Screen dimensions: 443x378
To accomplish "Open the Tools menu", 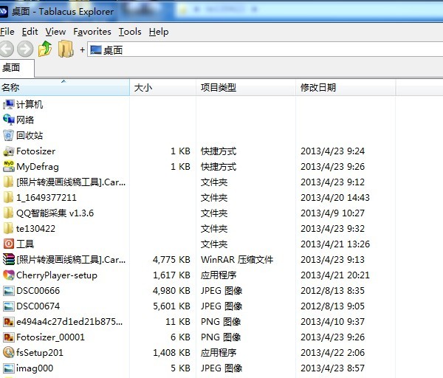I will pos(130,32).
